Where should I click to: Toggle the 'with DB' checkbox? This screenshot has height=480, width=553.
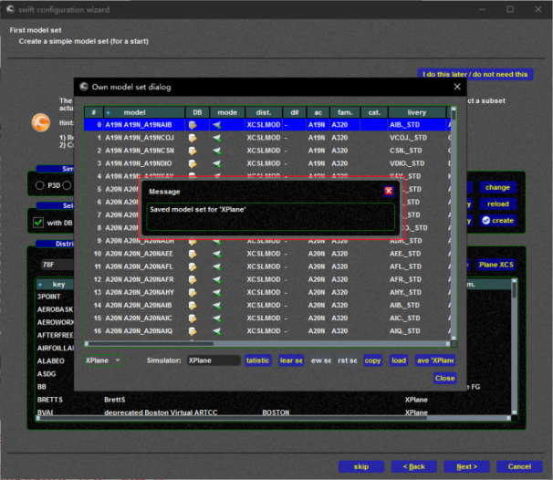(x=38, y=222)
